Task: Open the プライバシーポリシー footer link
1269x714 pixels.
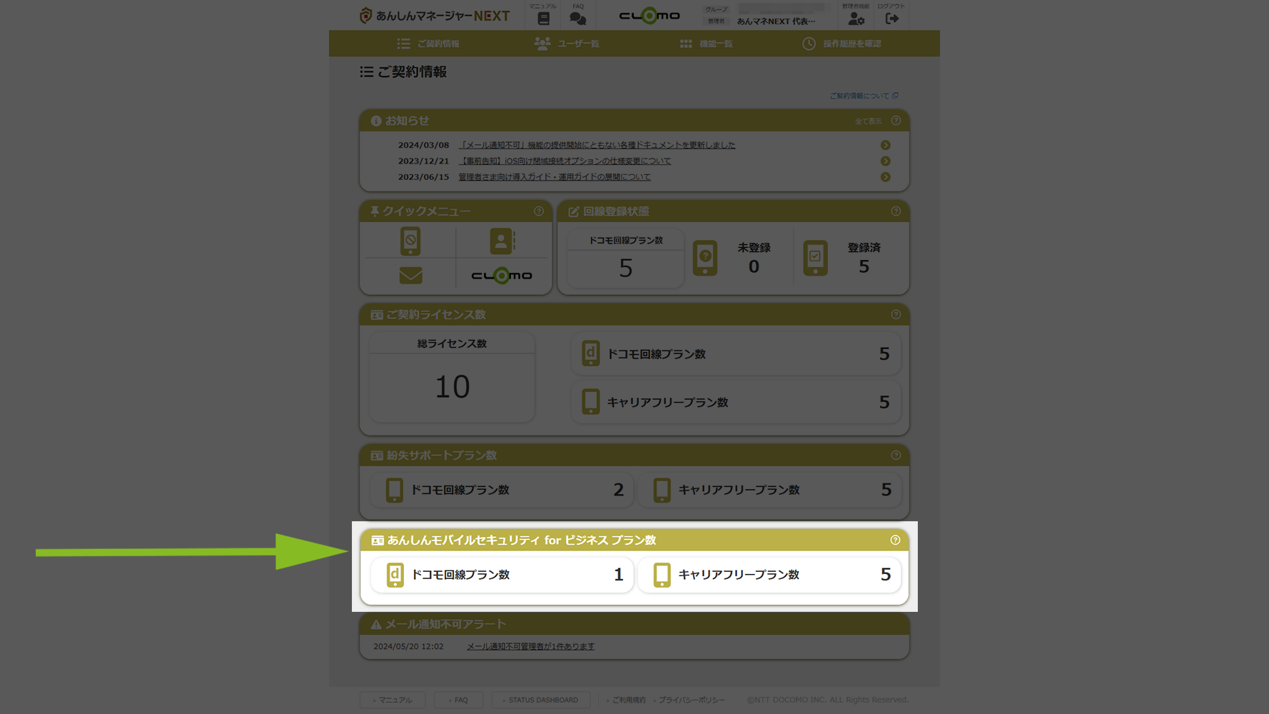Action: tap(692, 700)
